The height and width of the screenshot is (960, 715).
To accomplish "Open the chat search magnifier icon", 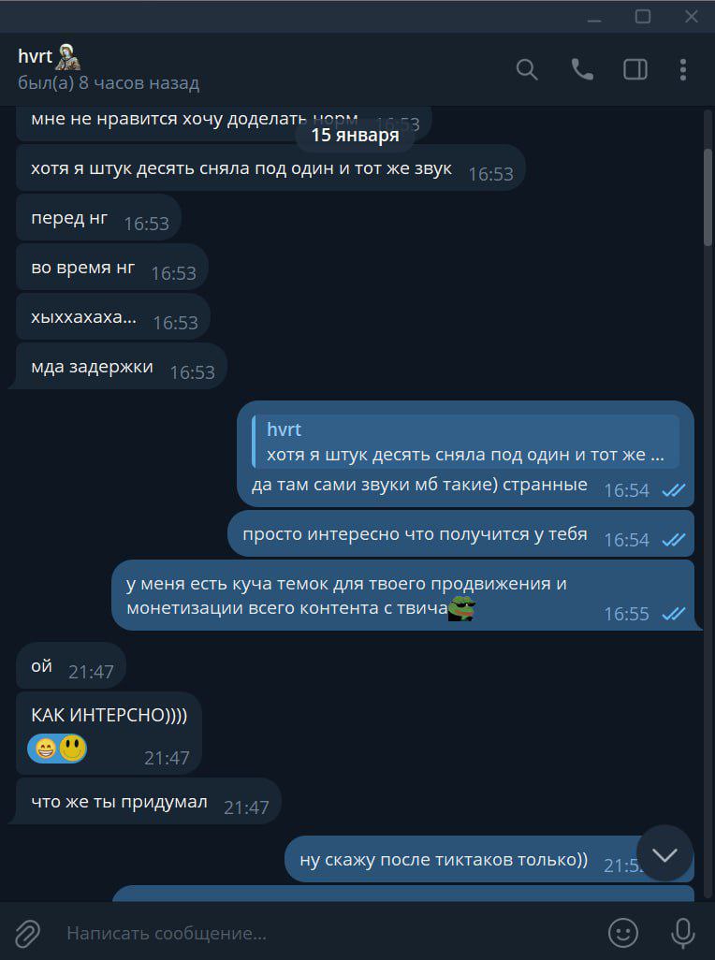I will 527,69.
